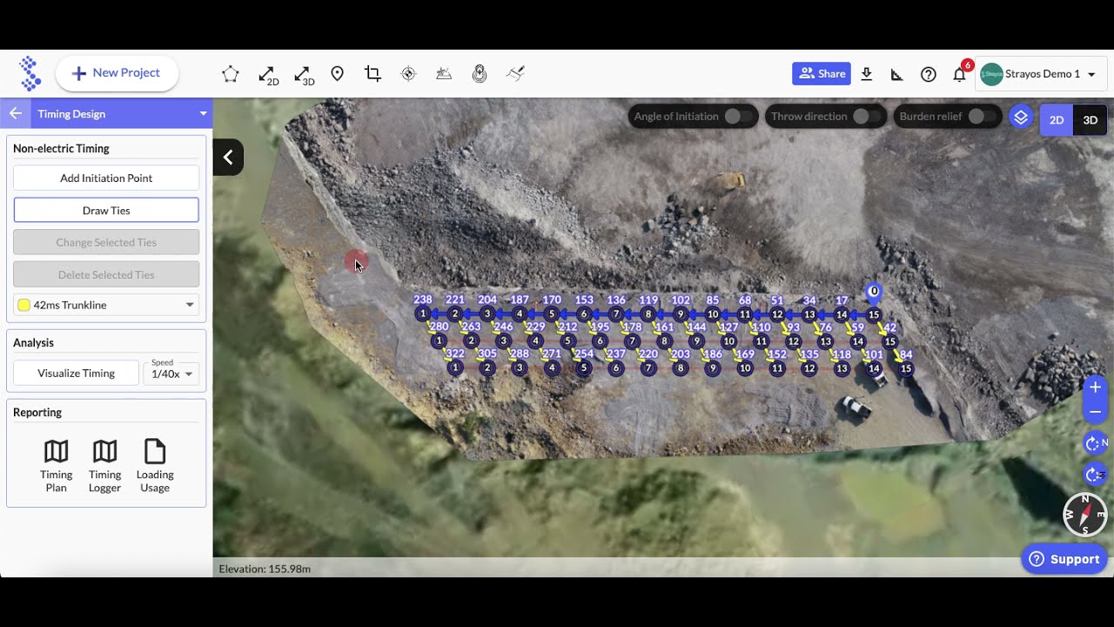Viewport: 1114px width, 627px height.
Task: Select the 3D distance measure tool
Action: coord(304,75)
